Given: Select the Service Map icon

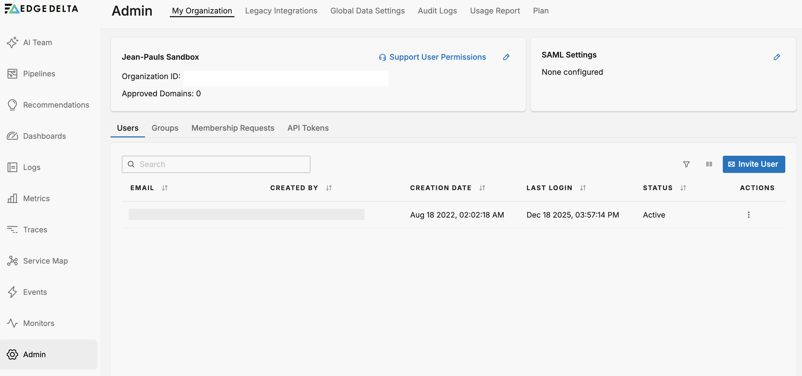Looking at the screenshot, I should [x=12, y=261].
